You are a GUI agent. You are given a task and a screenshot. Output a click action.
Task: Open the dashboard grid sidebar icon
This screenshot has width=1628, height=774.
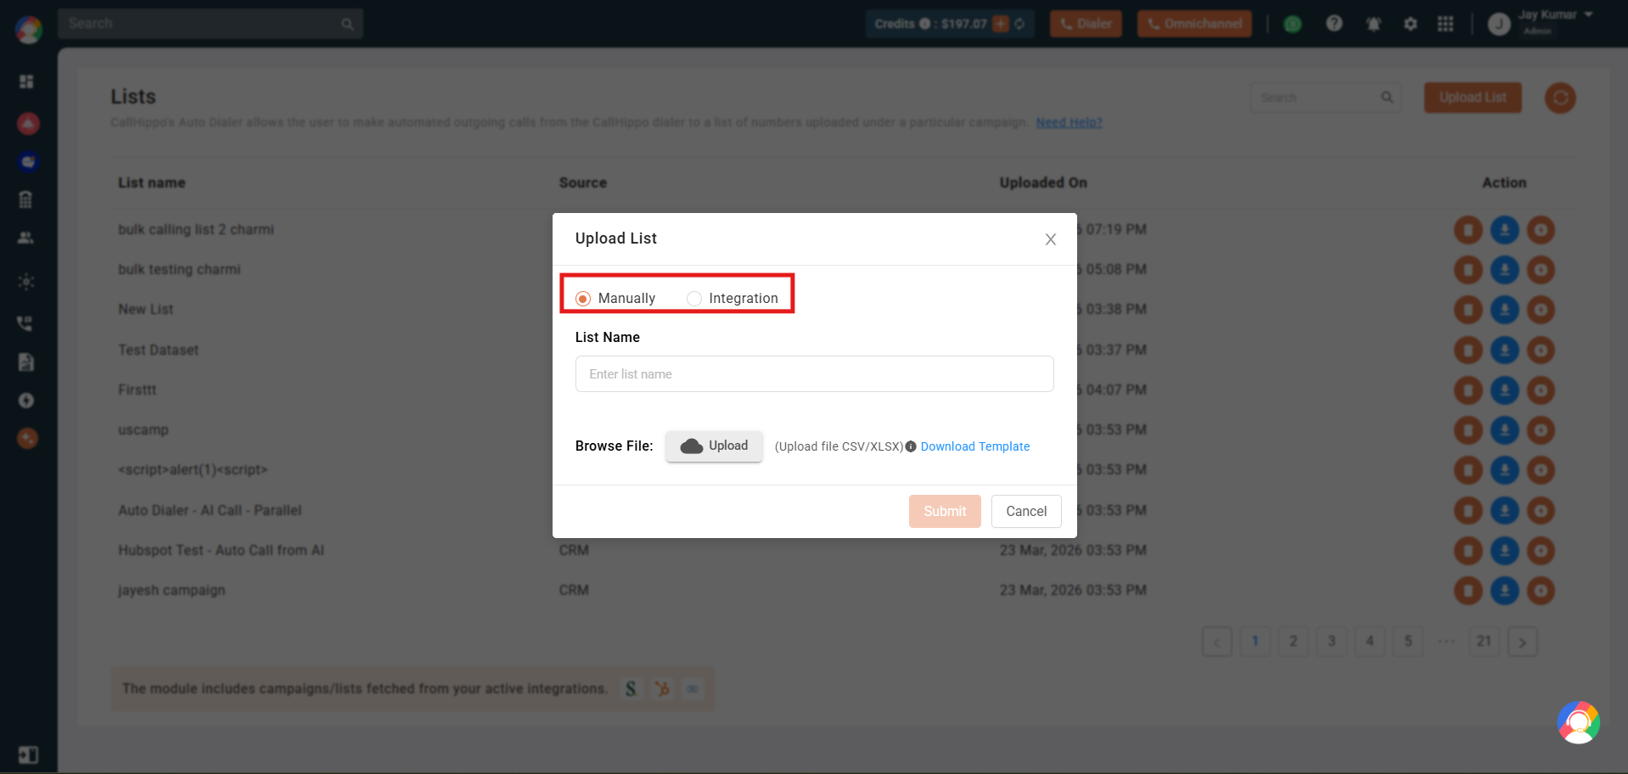point(26,81)
